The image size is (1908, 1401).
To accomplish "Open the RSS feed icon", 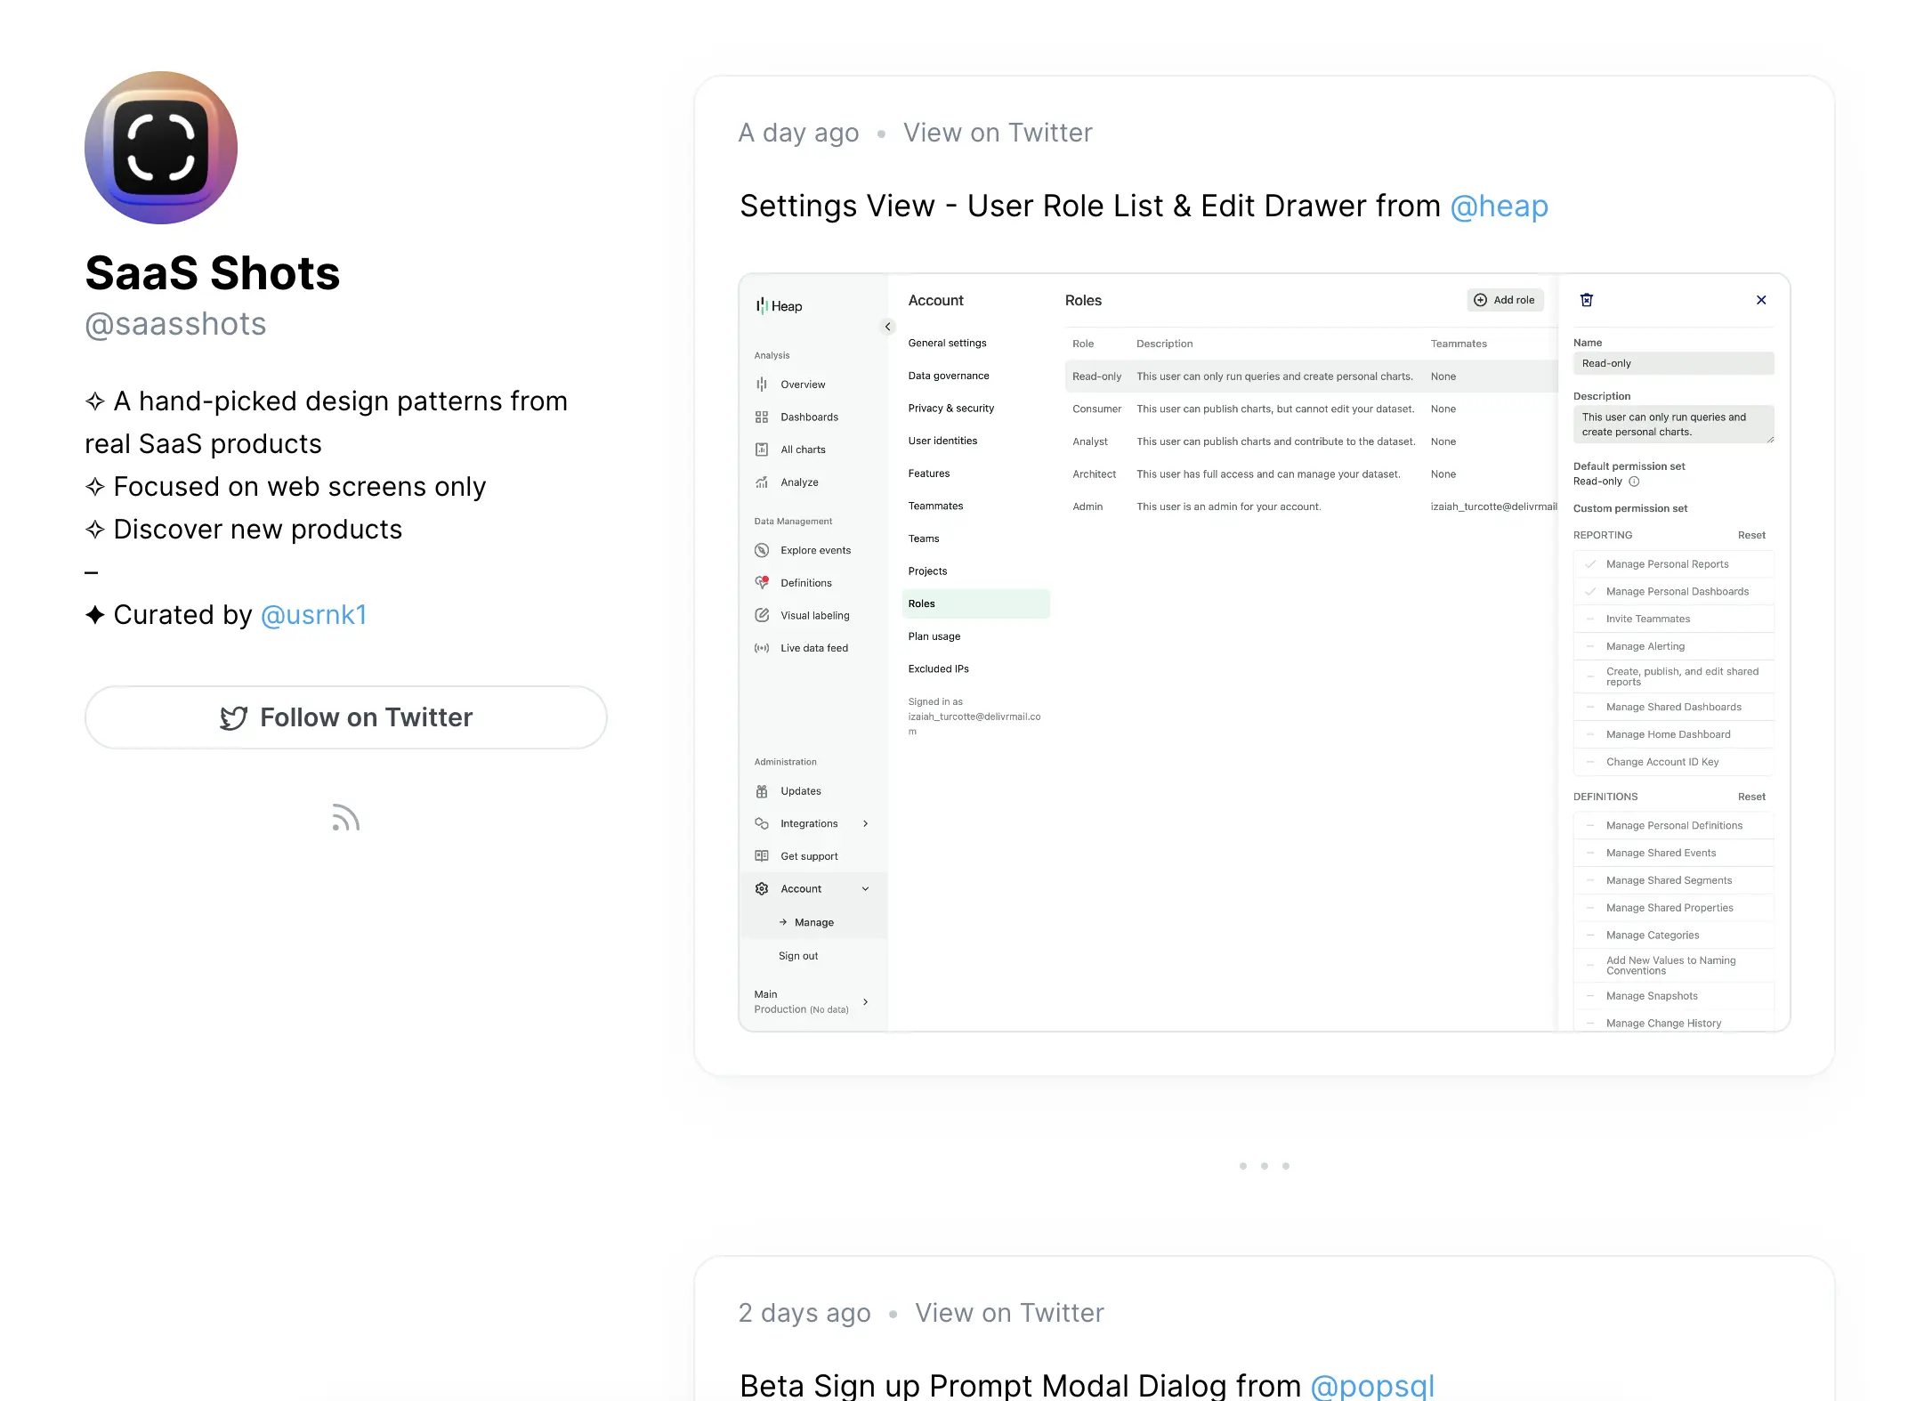I will pos(345,817).
